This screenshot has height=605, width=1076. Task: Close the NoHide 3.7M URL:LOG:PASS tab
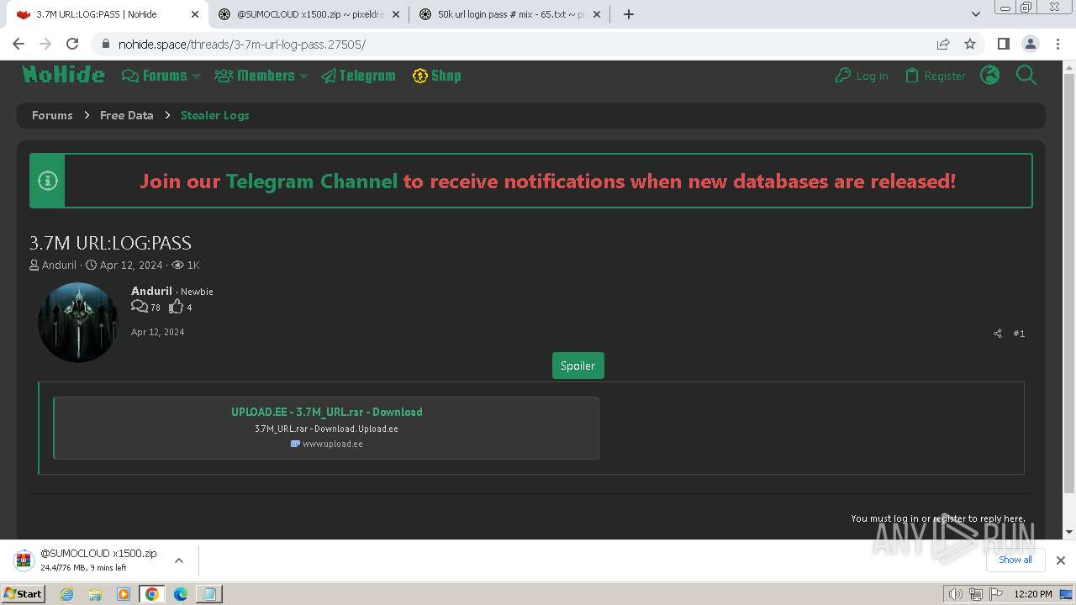pos(194,14)
